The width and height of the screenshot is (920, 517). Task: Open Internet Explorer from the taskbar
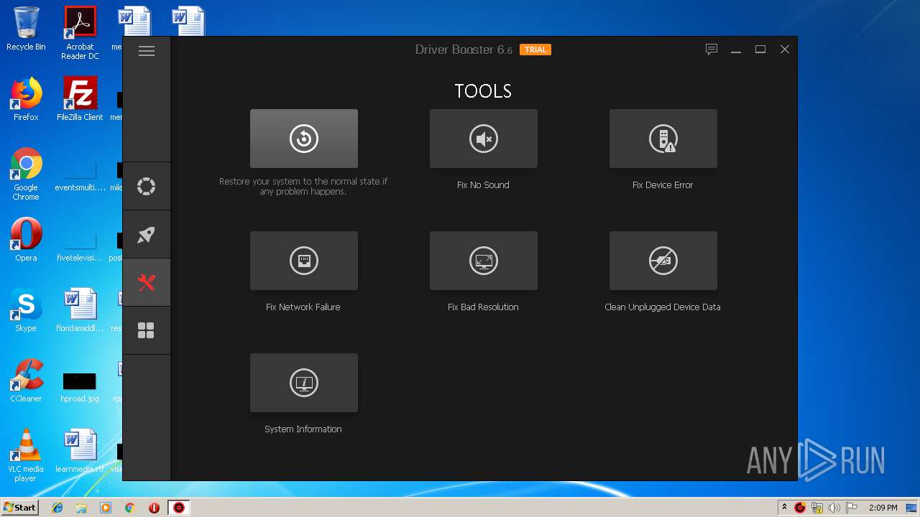click(57, 508)
